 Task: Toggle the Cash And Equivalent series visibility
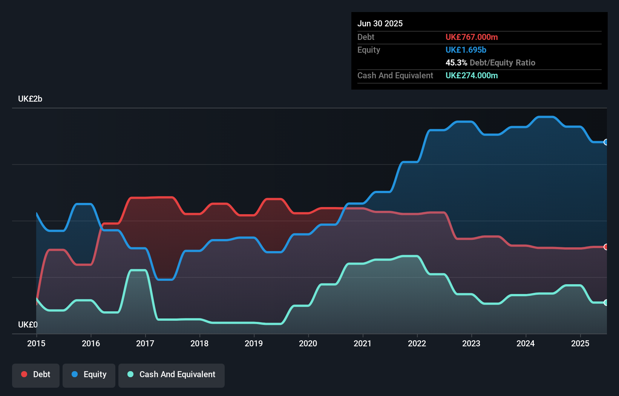click(172, 375)
